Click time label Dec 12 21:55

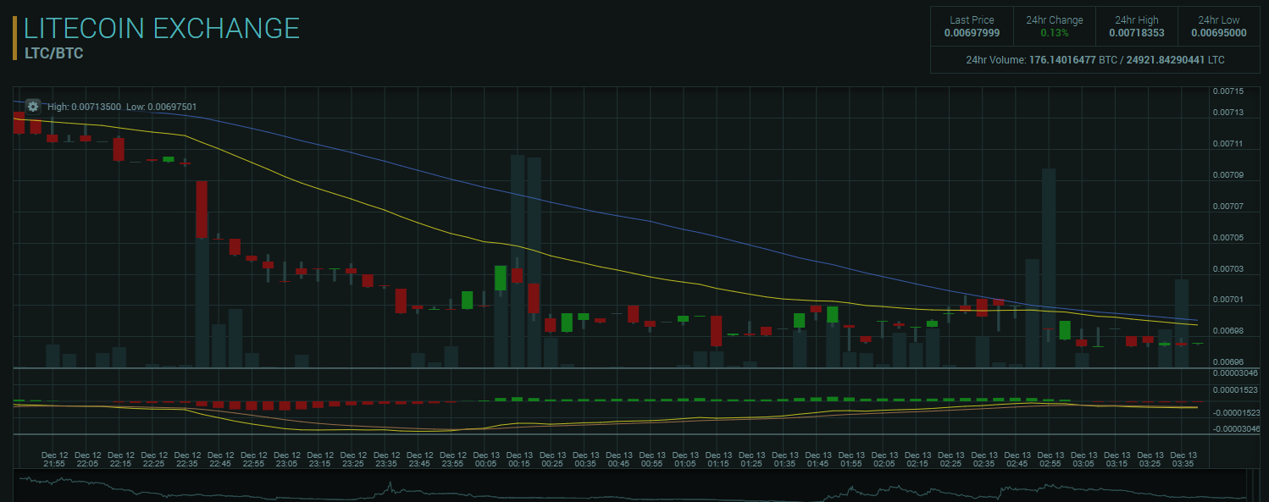[x=54, y=459]
